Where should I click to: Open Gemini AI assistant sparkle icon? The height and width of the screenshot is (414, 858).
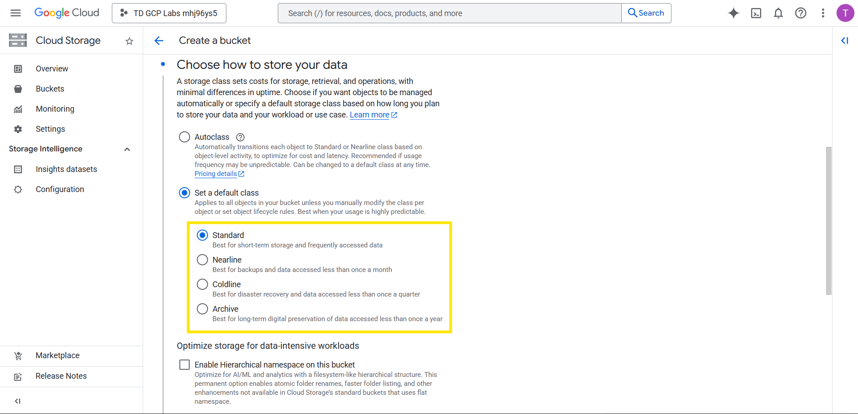coord(733,13)
